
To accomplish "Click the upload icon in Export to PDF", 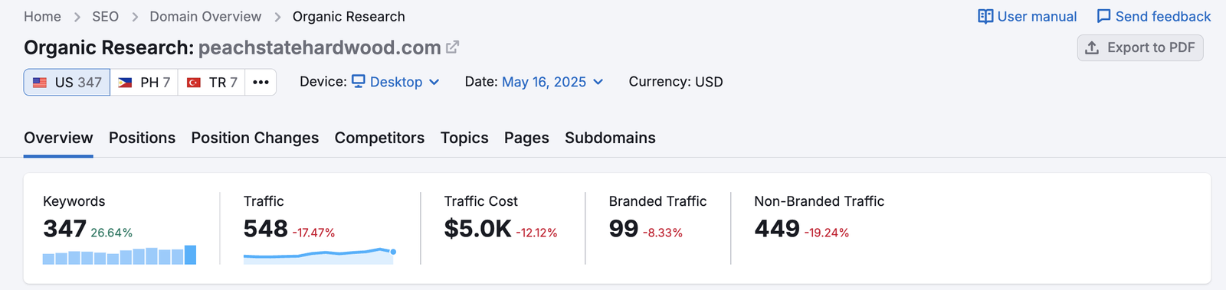I will coord(1092,47).
